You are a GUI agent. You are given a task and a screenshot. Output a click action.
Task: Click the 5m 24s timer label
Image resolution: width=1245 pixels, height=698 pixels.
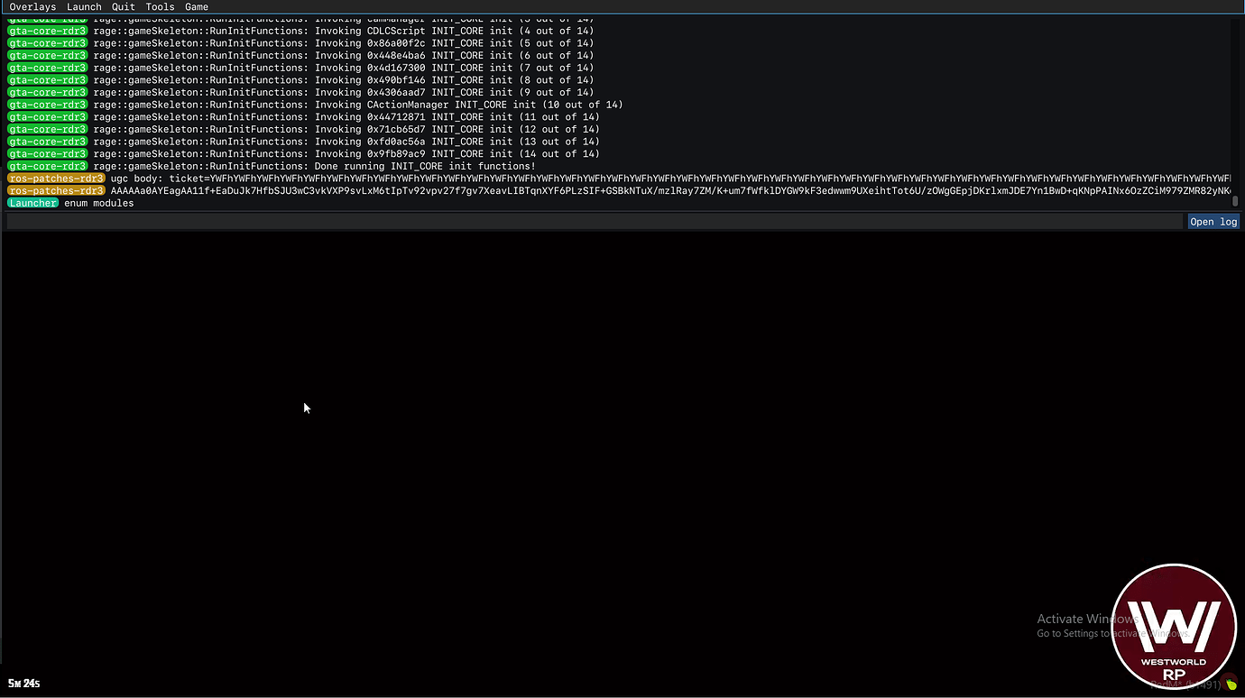click(23, 683)
